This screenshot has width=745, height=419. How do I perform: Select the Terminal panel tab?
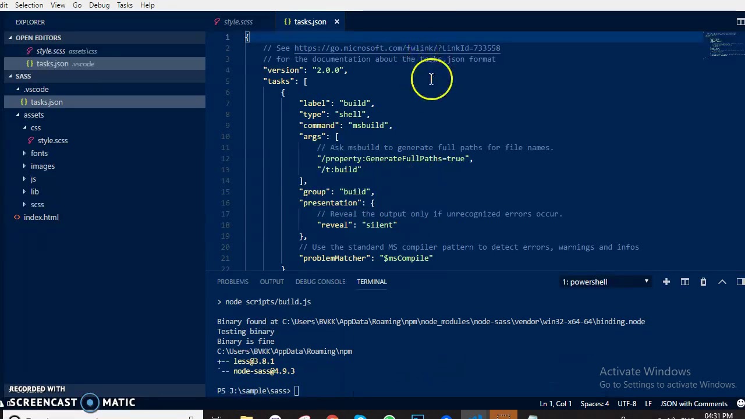pos(371,282)
